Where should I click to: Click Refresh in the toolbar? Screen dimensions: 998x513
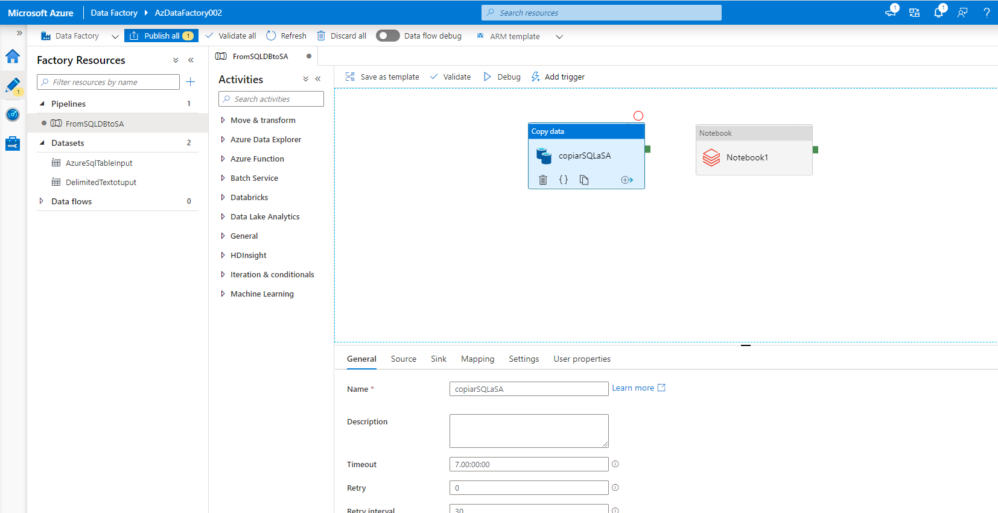tap(286, 36)
